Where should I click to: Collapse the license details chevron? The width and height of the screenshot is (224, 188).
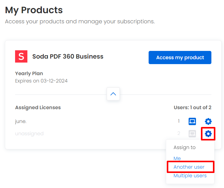[113, 94]
